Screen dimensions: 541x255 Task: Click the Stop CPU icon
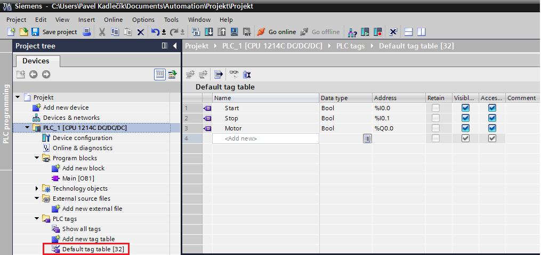tap(378, 32)
